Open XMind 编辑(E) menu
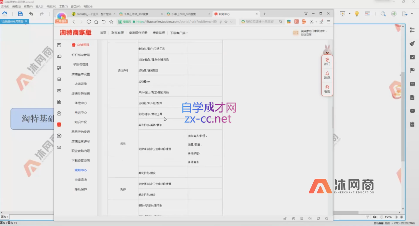Viewport: 419px width, 226px height. coord(17,6)
